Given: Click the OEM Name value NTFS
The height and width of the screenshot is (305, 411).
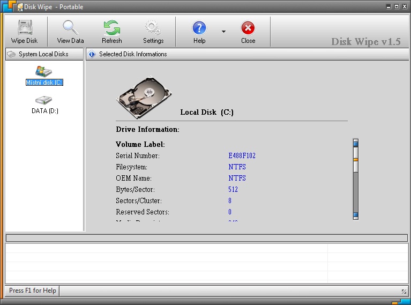Looking at the screenshot, I should [237, 178].
